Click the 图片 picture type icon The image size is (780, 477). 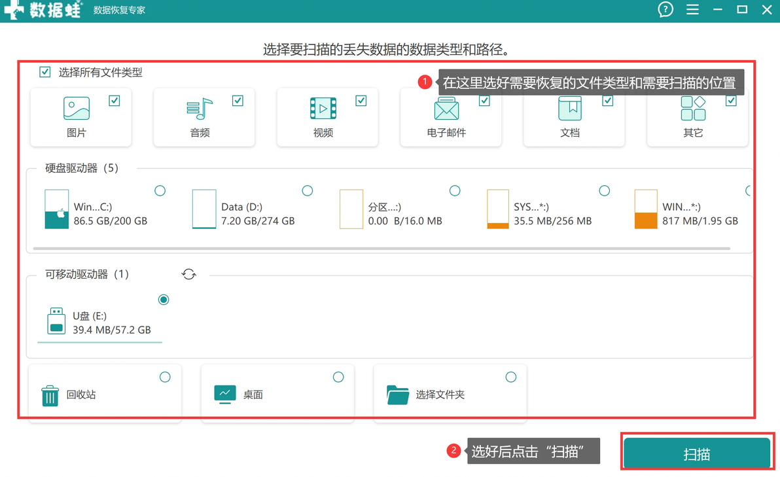(x=77, y=108)
